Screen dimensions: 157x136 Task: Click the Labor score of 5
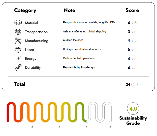click(129, 49)
